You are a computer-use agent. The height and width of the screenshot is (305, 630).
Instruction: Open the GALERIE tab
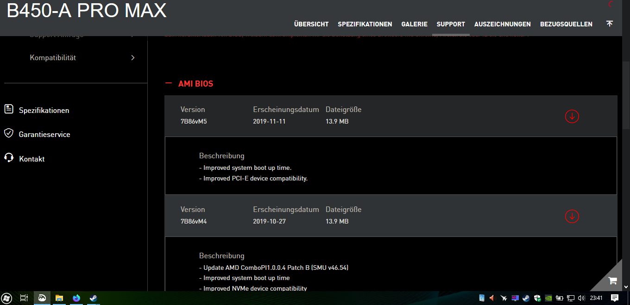pos(414,24)
